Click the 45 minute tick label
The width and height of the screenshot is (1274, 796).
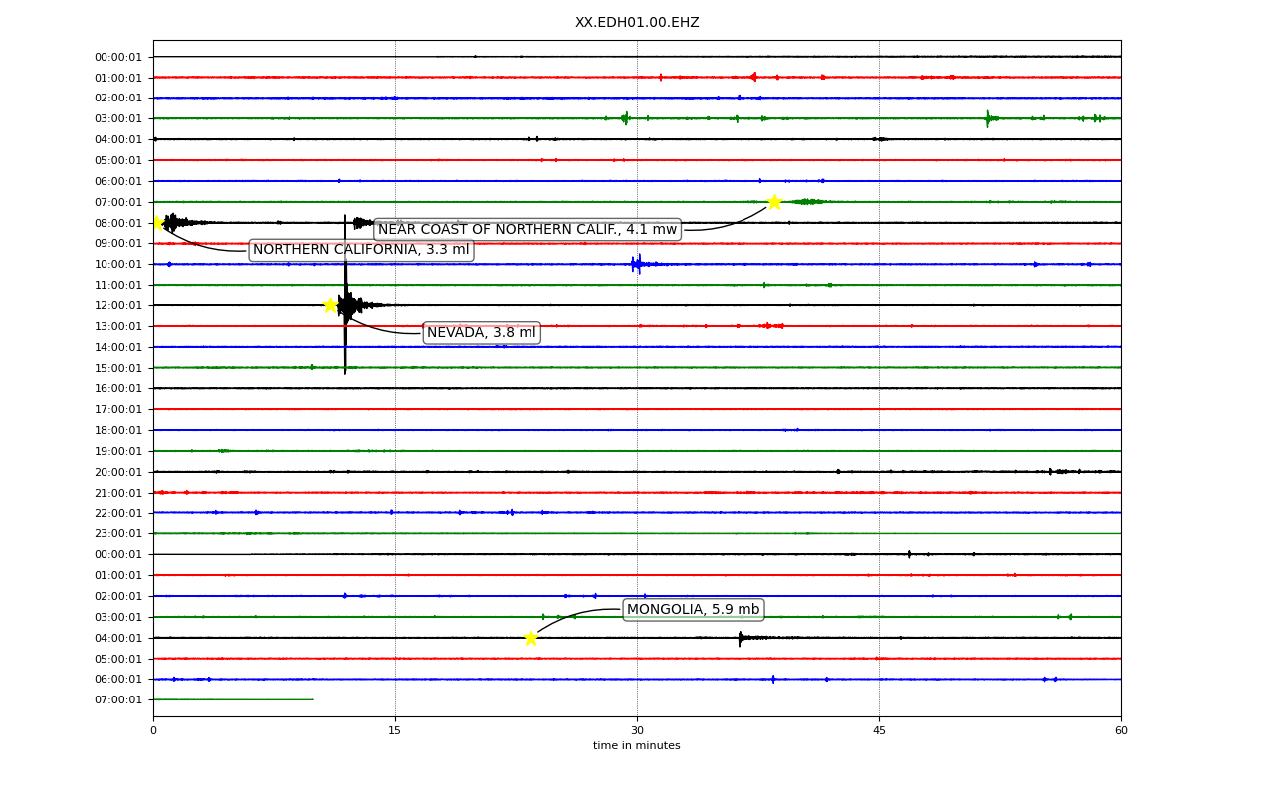[x=879, y=731]
